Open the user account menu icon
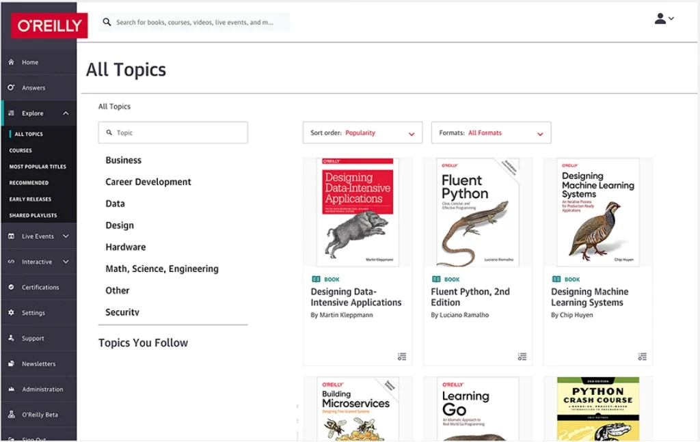 660,19
